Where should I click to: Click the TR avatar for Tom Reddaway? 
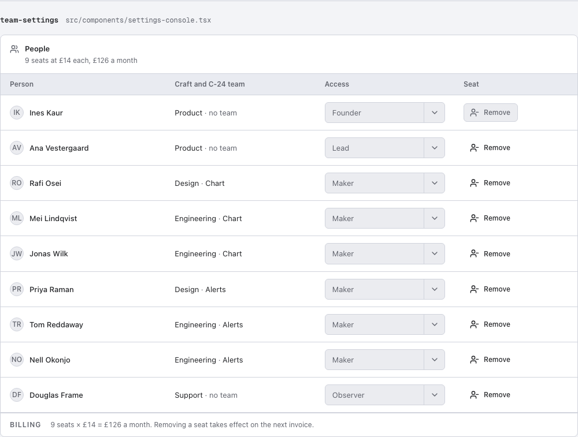coord(17,324)
